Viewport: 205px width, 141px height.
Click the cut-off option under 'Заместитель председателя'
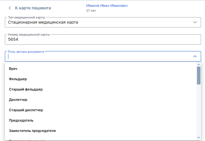tap(27, 140)
